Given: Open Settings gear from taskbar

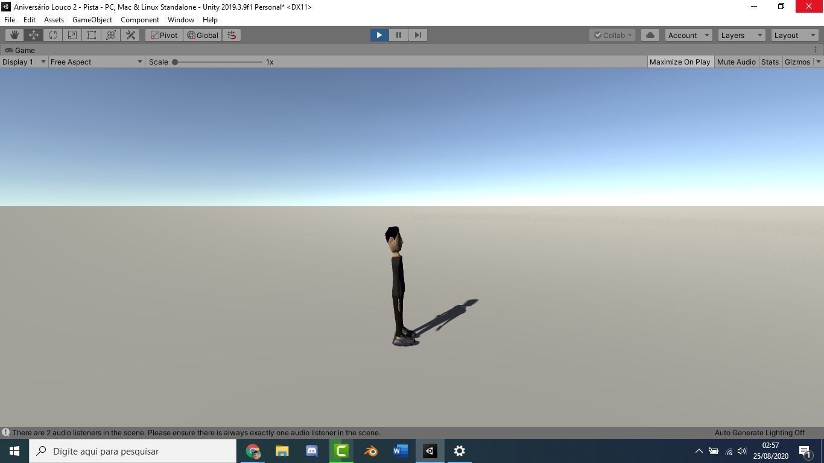Looking at the screenshot, I should click(x=460, y=451).
